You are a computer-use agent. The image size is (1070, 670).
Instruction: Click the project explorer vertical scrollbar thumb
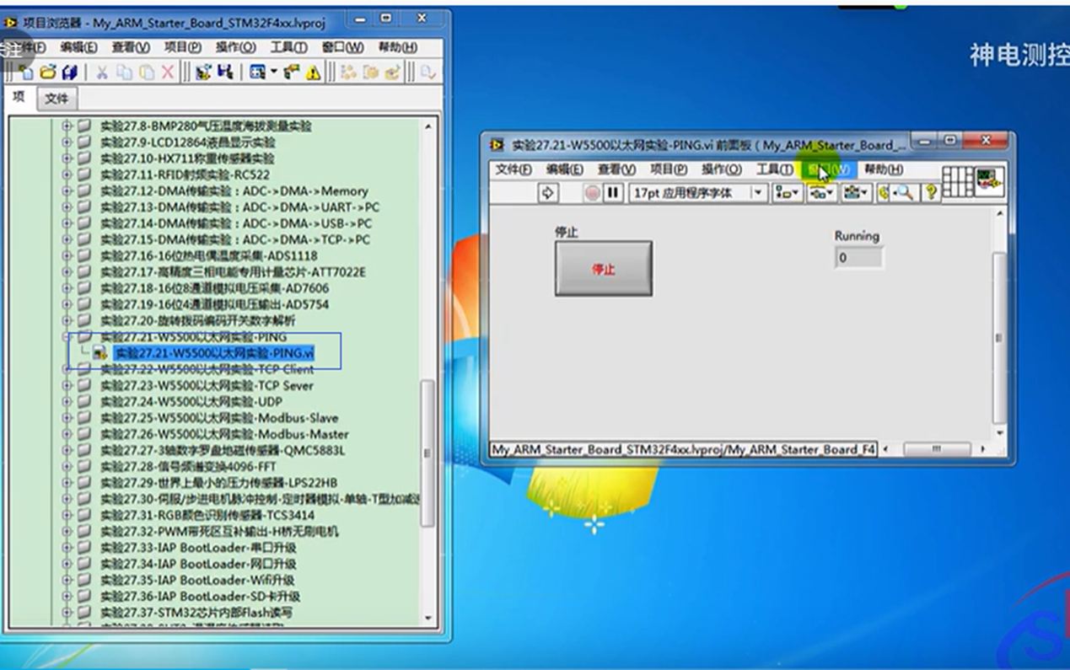click(x=427, y=453)
